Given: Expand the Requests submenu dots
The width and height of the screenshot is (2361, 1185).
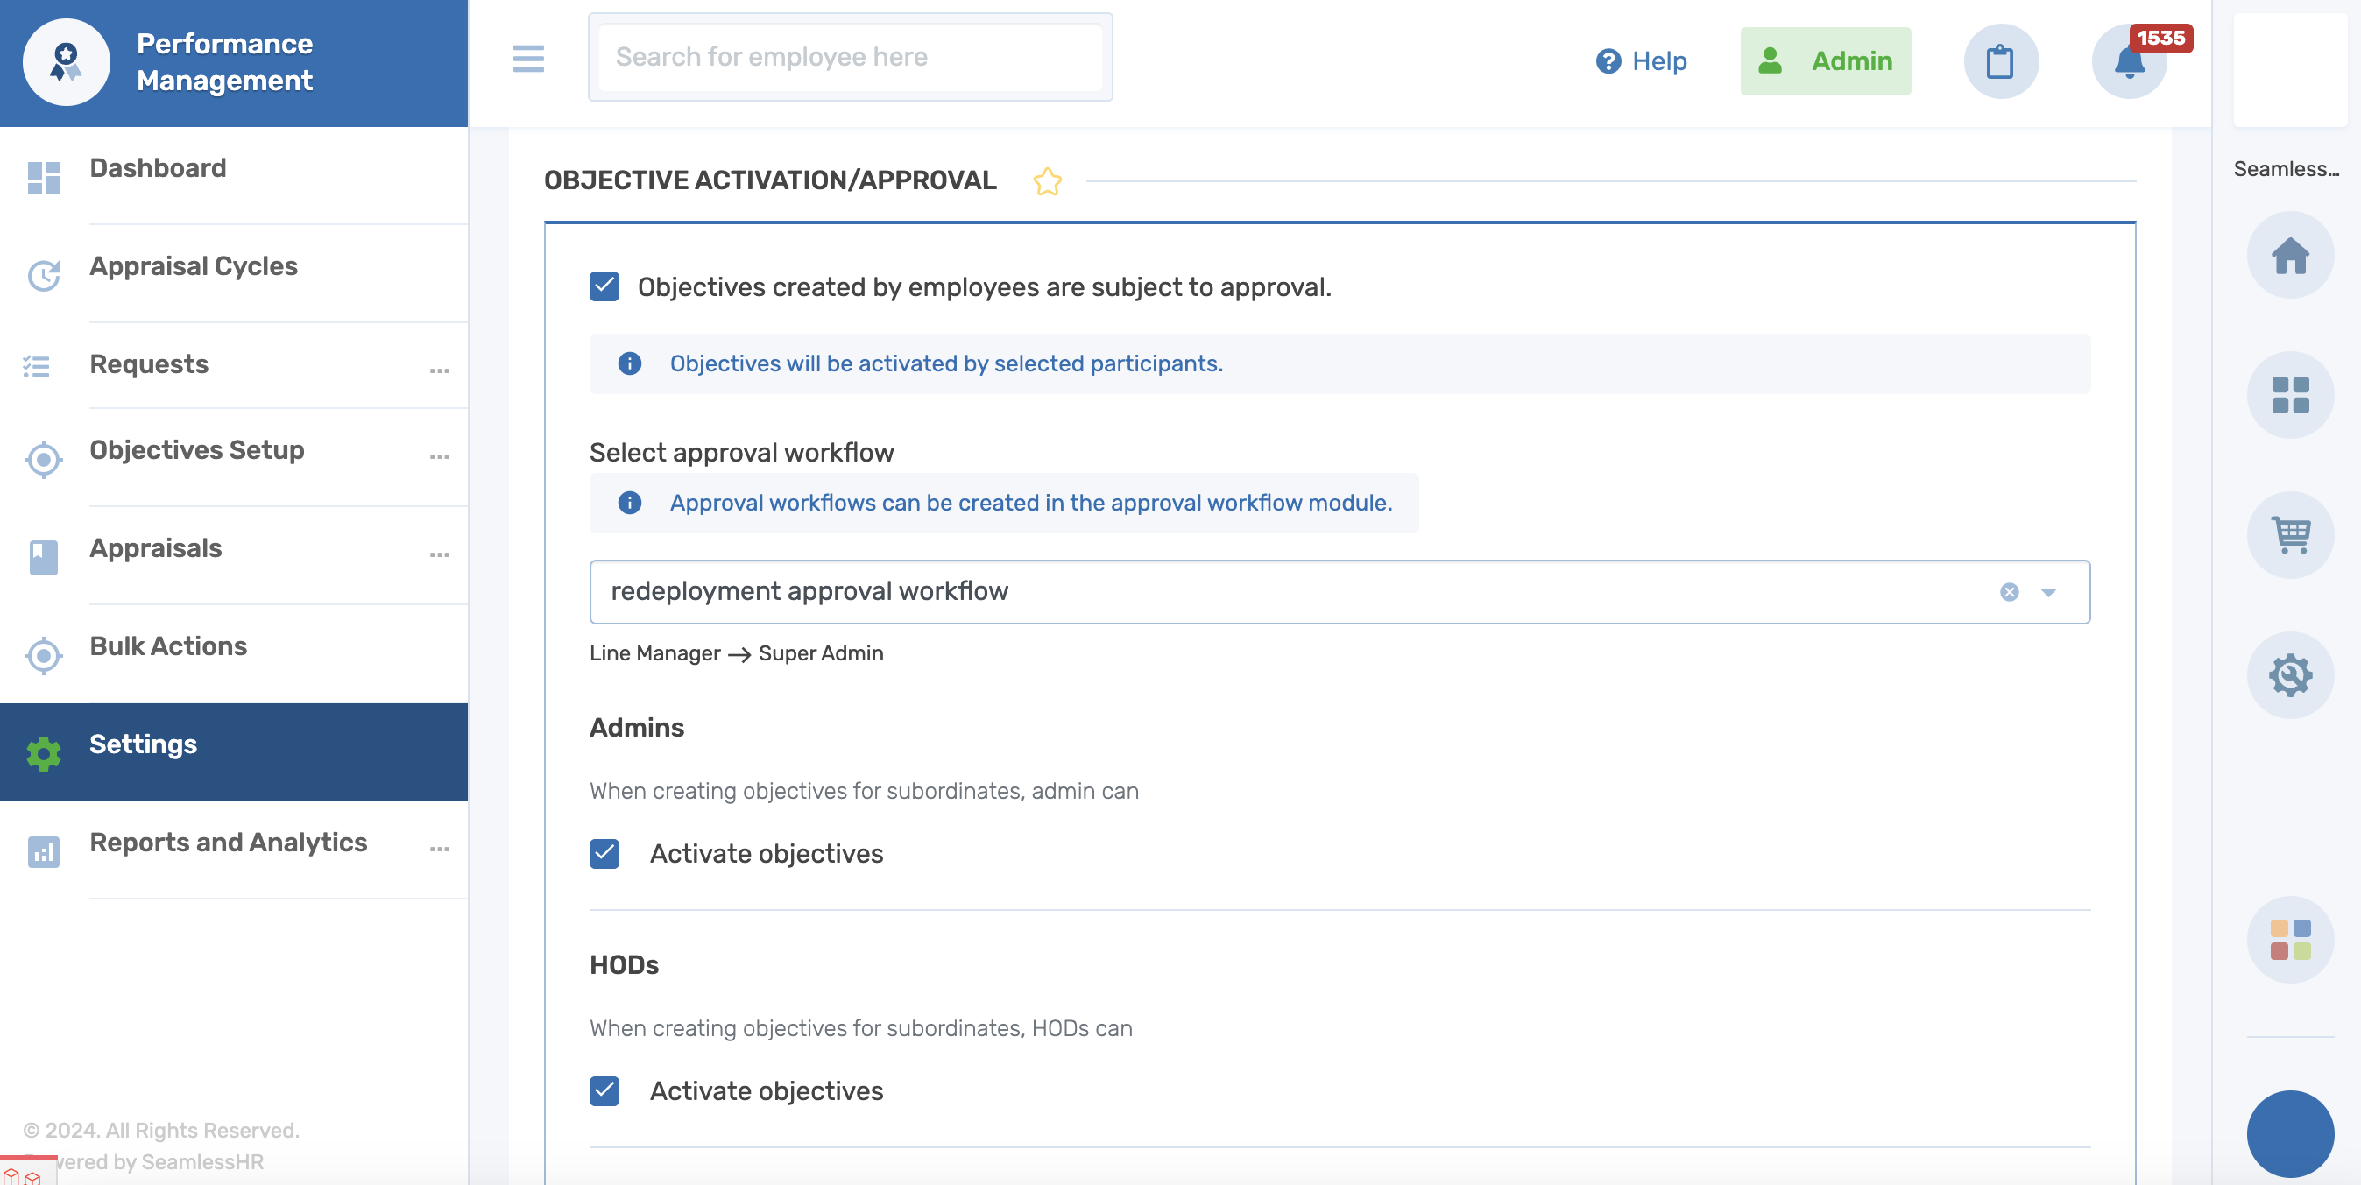Looking at the screenshot, I should pos(439,370).
